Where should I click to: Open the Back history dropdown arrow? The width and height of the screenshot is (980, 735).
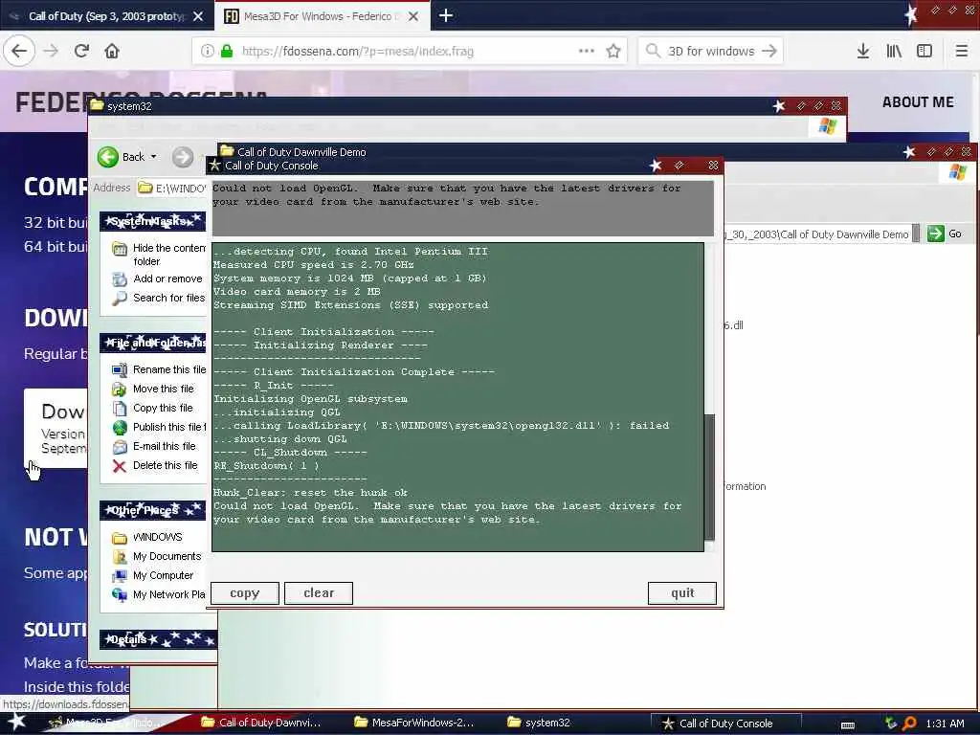coord(154,157)
